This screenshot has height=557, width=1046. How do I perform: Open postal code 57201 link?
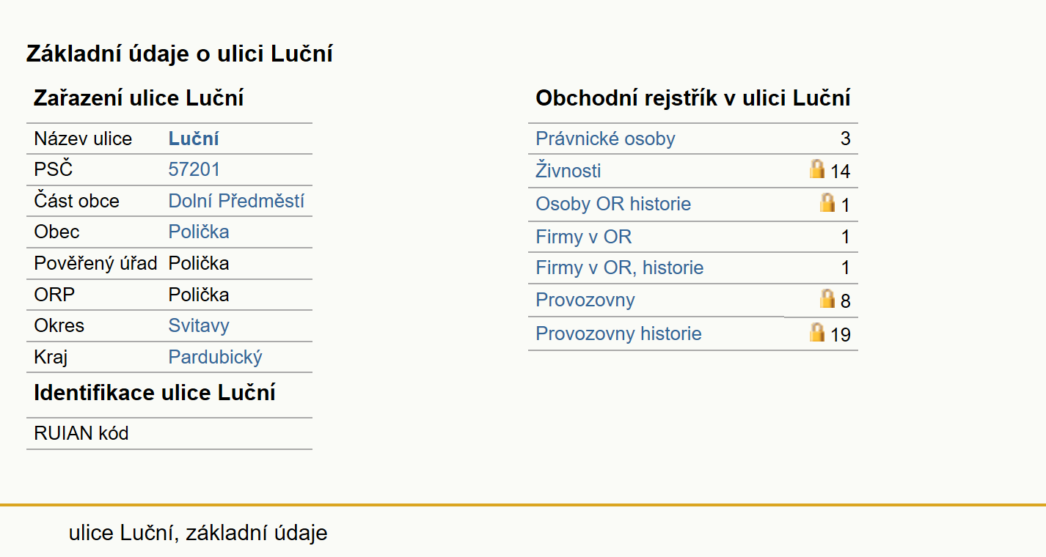tap(194, 169)
